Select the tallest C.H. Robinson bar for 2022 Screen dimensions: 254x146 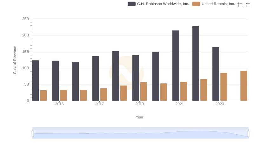pyautogui.click(x=196, y=63)
